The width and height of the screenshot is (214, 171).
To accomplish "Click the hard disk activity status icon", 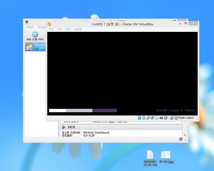I will [139, 118].
